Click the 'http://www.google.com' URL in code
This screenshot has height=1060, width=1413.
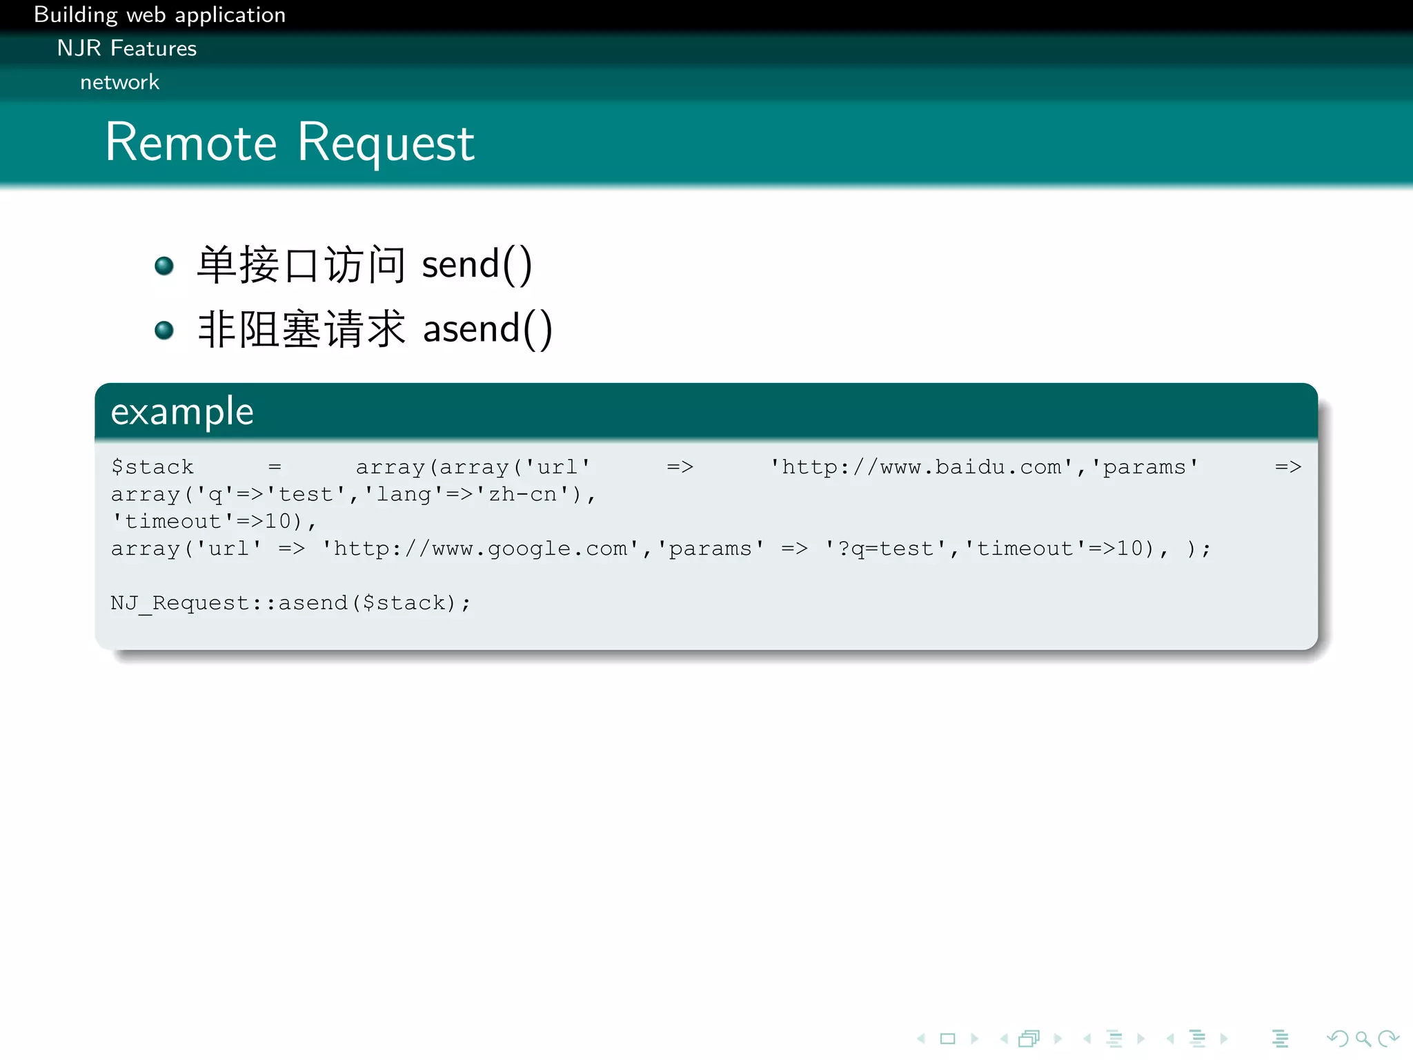[481, 549]
